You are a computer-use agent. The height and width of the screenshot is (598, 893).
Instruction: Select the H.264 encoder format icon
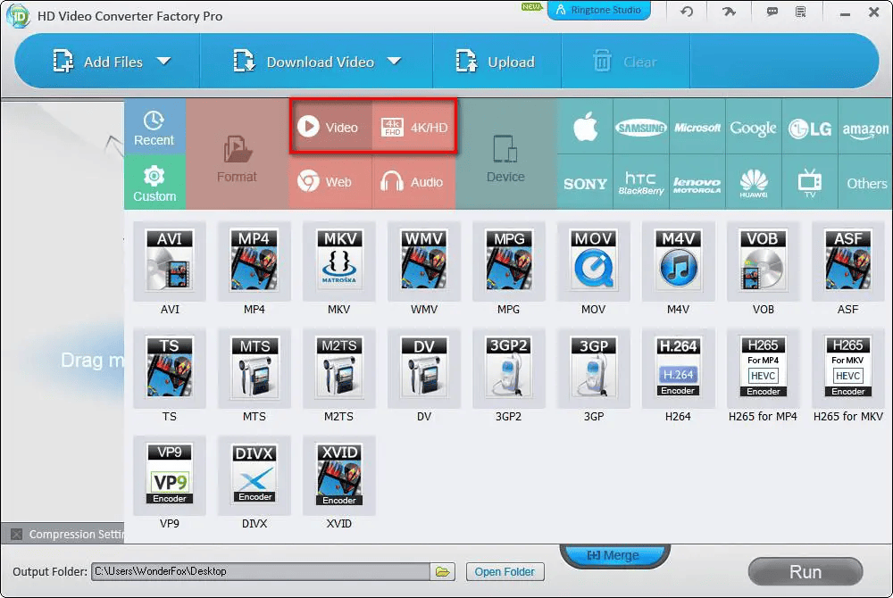click(678, 368)
